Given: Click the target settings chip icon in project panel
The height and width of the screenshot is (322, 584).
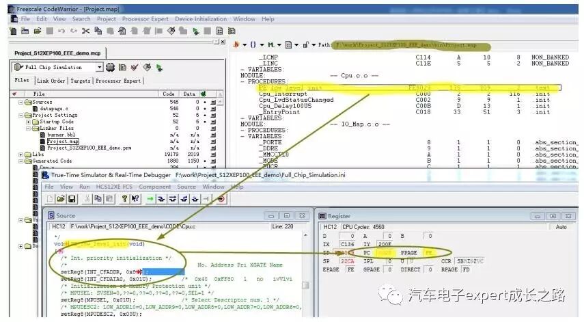Looking at the screenshot, I should coord(110,67).
